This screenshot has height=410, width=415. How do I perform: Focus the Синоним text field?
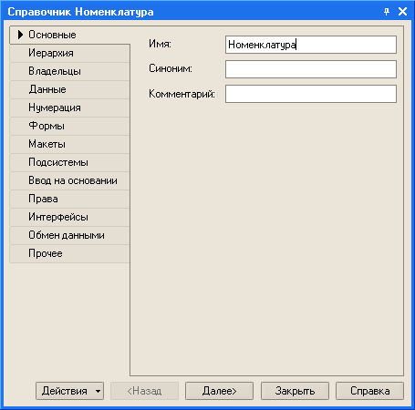[x=311, y=69]
